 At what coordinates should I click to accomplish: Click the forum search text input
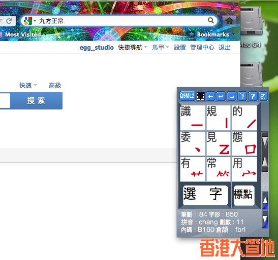tap(5, 100)
